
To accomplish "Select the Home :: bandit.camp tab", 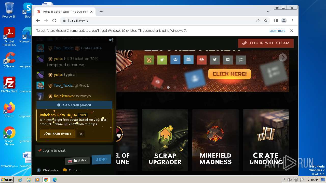I will [65, 12].
